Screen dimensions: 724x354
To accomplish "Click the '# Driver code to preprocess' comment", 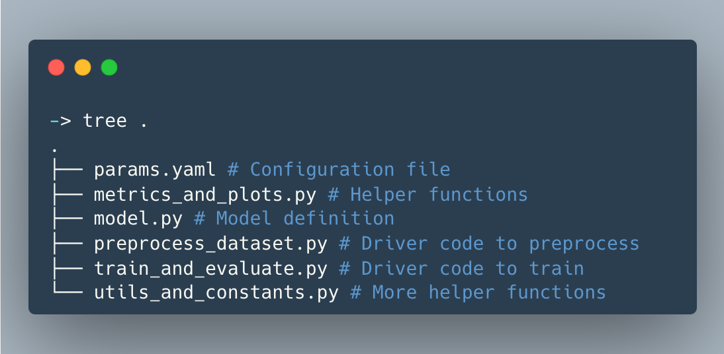I will point(489,243).
